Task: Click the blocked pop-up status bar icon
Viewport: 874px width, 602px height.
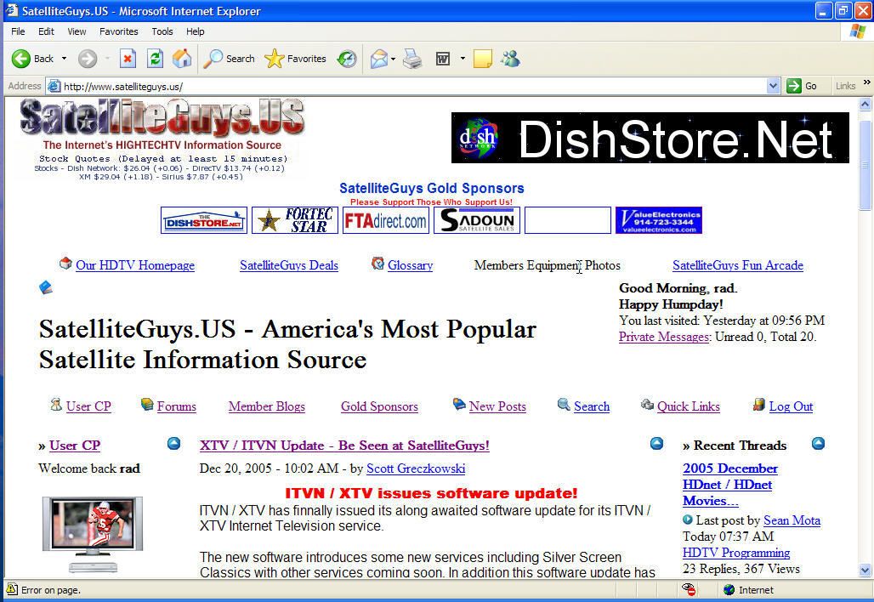Action: pos(689,590)
